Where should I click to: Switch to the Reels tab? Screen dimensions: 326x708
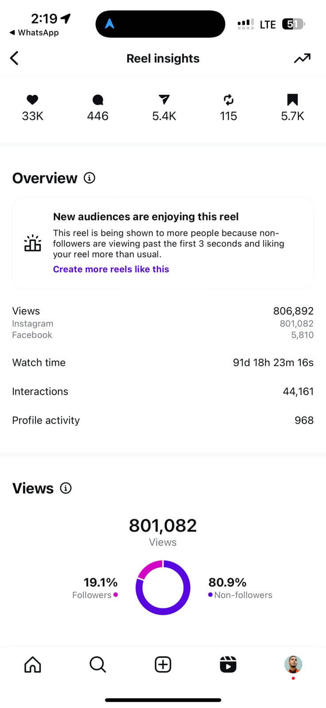tap(228, 664)
